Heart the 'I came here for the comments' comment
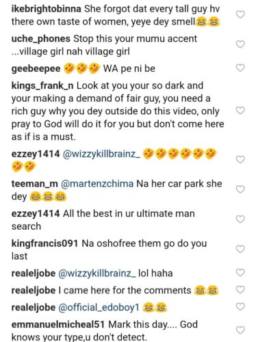This screenshot has height=342, width=256. click(240, 290)
